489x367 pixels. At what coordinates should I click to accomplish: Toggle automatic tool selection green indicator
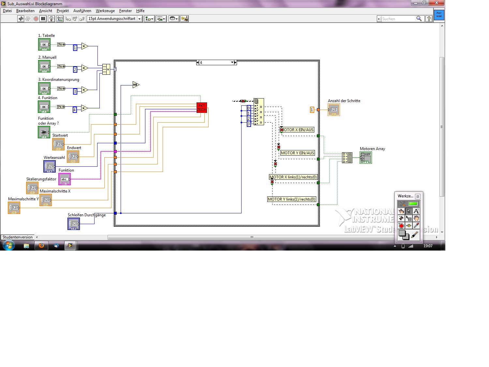point(413,204)
